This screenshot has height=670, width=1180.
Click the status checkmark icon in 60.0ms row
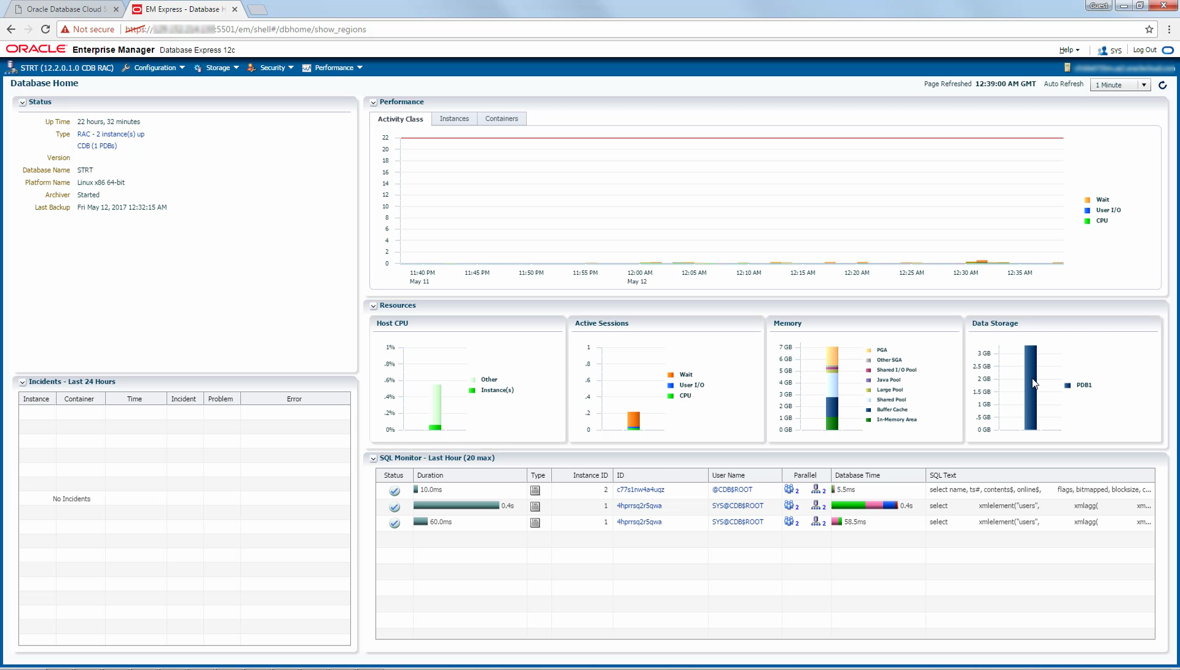395,522
